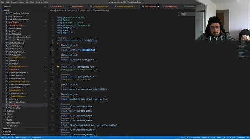The height and width of the screenshot is (140, 250).
Task: Click the code minimap on the right
Action: coord(243,49)
